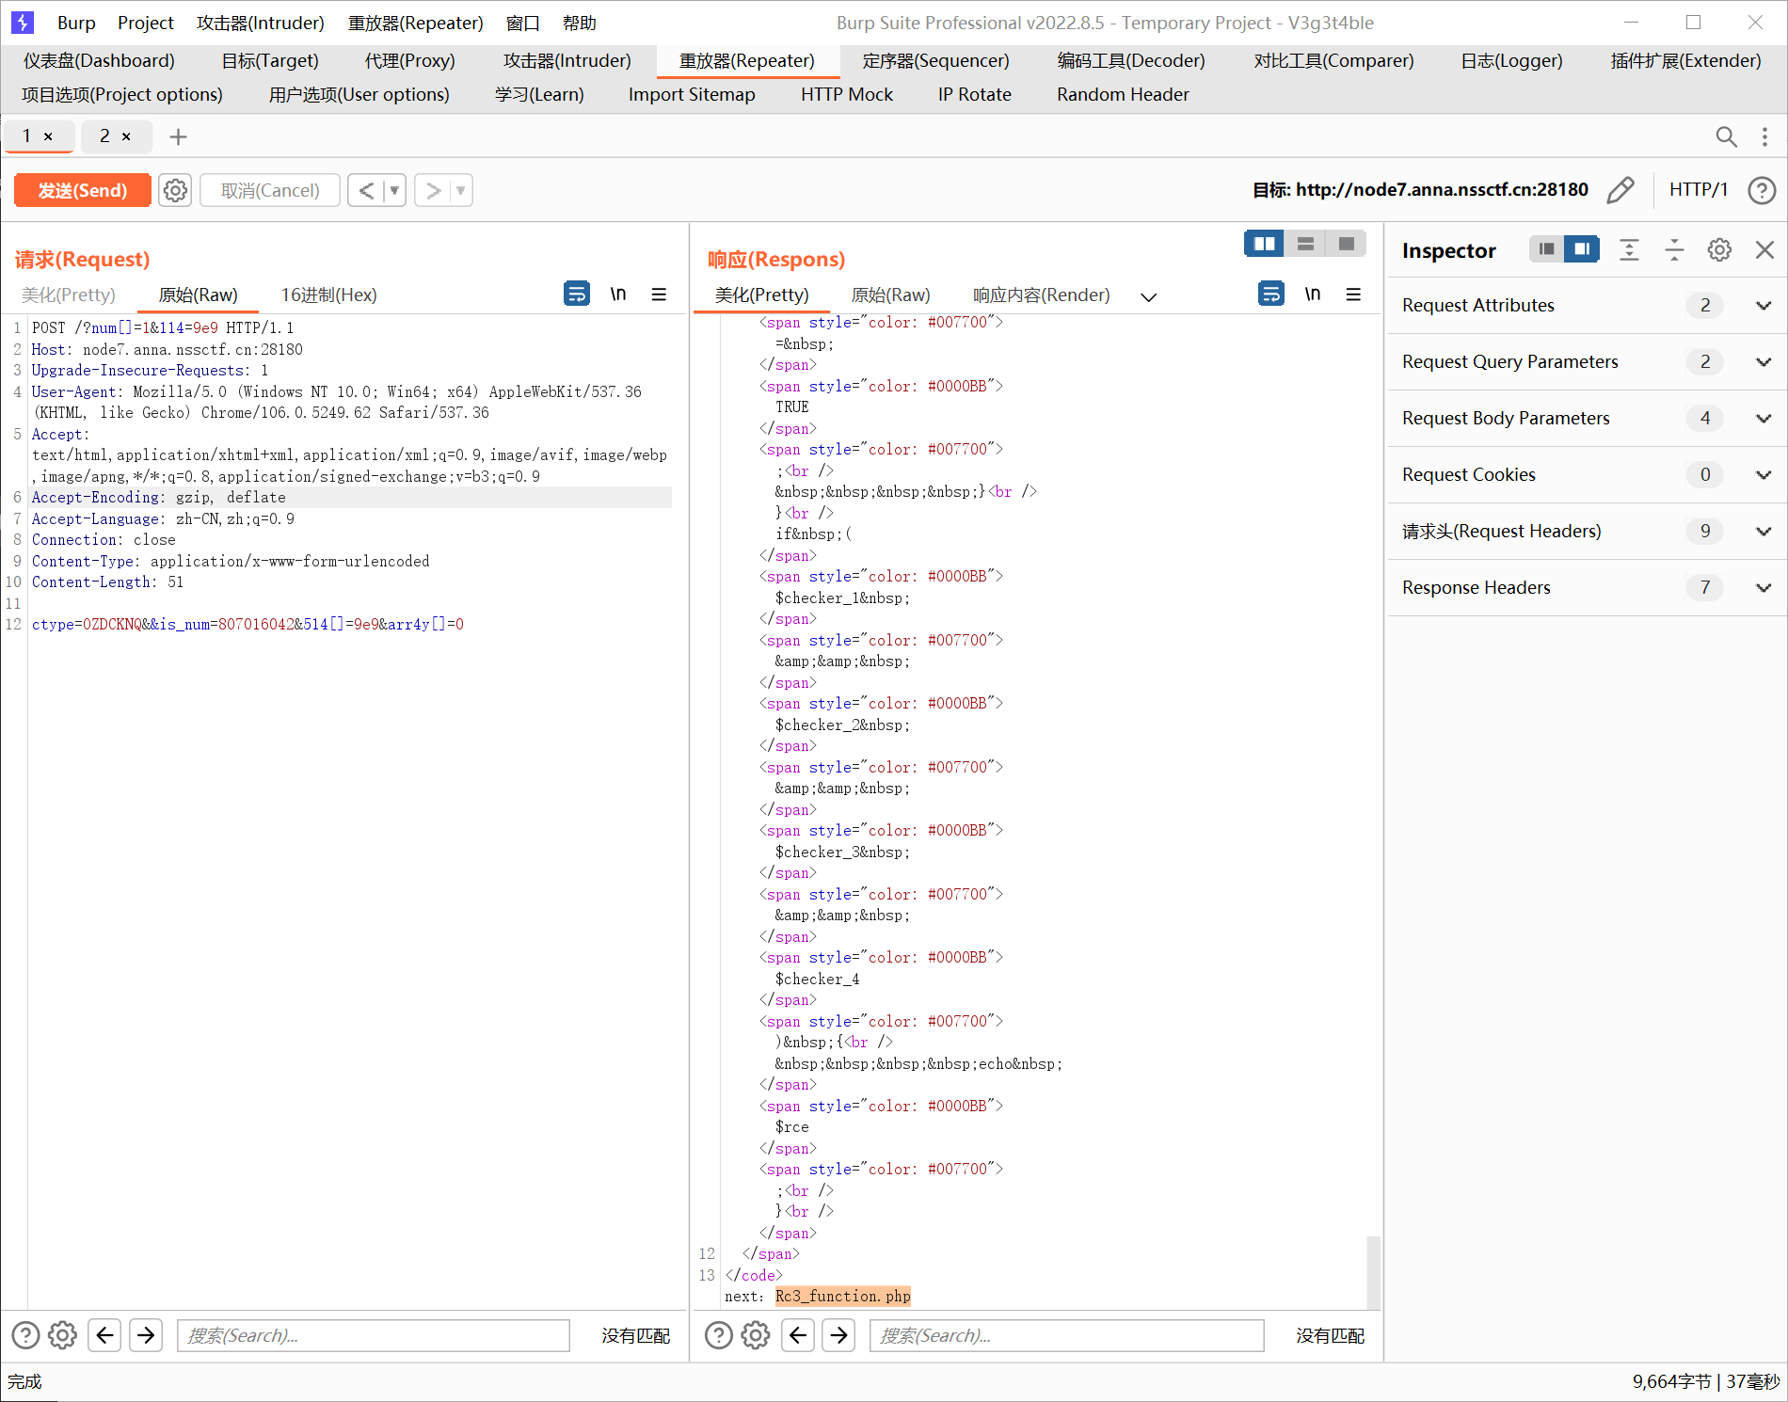
Task: Edit the target with the pencil icon
Action: [1620, 190]
